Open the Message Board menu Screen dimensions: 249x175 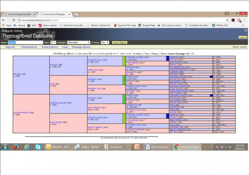pyautogui.click(x=81, y=47)
